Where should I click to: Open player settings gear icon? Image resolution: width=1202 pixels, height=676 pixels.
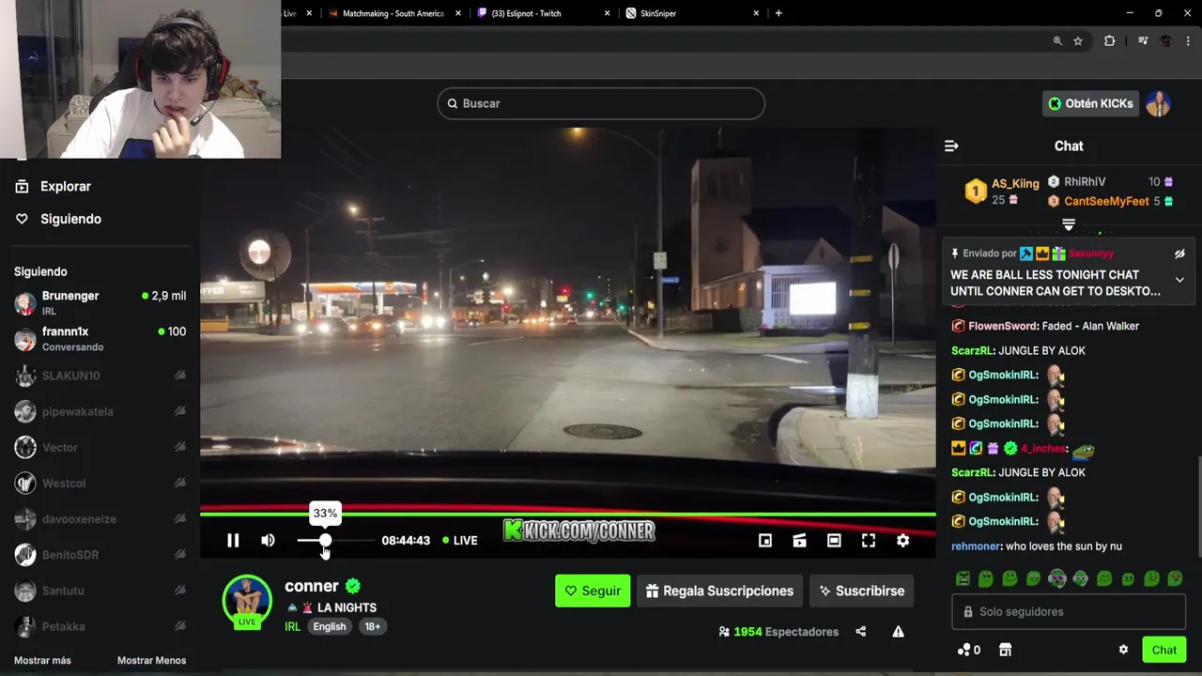pos(902,540)
